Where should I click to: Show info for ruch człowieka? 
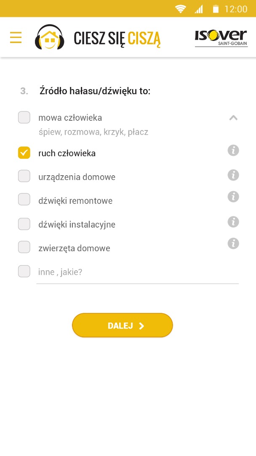(x=233, y=150)
